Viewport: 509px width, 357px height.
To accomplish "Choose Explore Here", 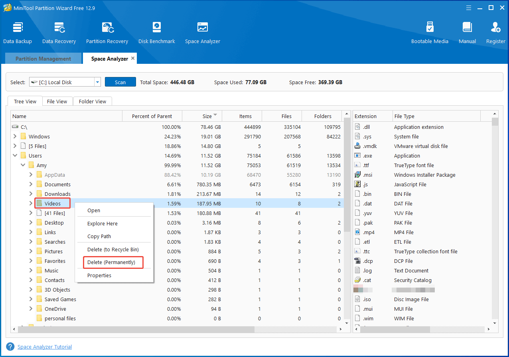I will point(114,223).
